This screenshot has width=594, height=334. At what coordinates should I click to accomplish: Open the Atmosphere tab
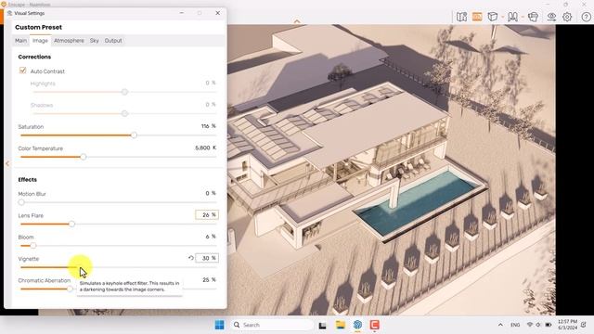[x=69, y=41]
